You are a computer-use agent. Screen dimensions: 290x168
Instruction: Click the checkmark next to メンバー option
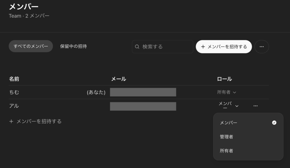pyautogui.click(x=274, y=123)
